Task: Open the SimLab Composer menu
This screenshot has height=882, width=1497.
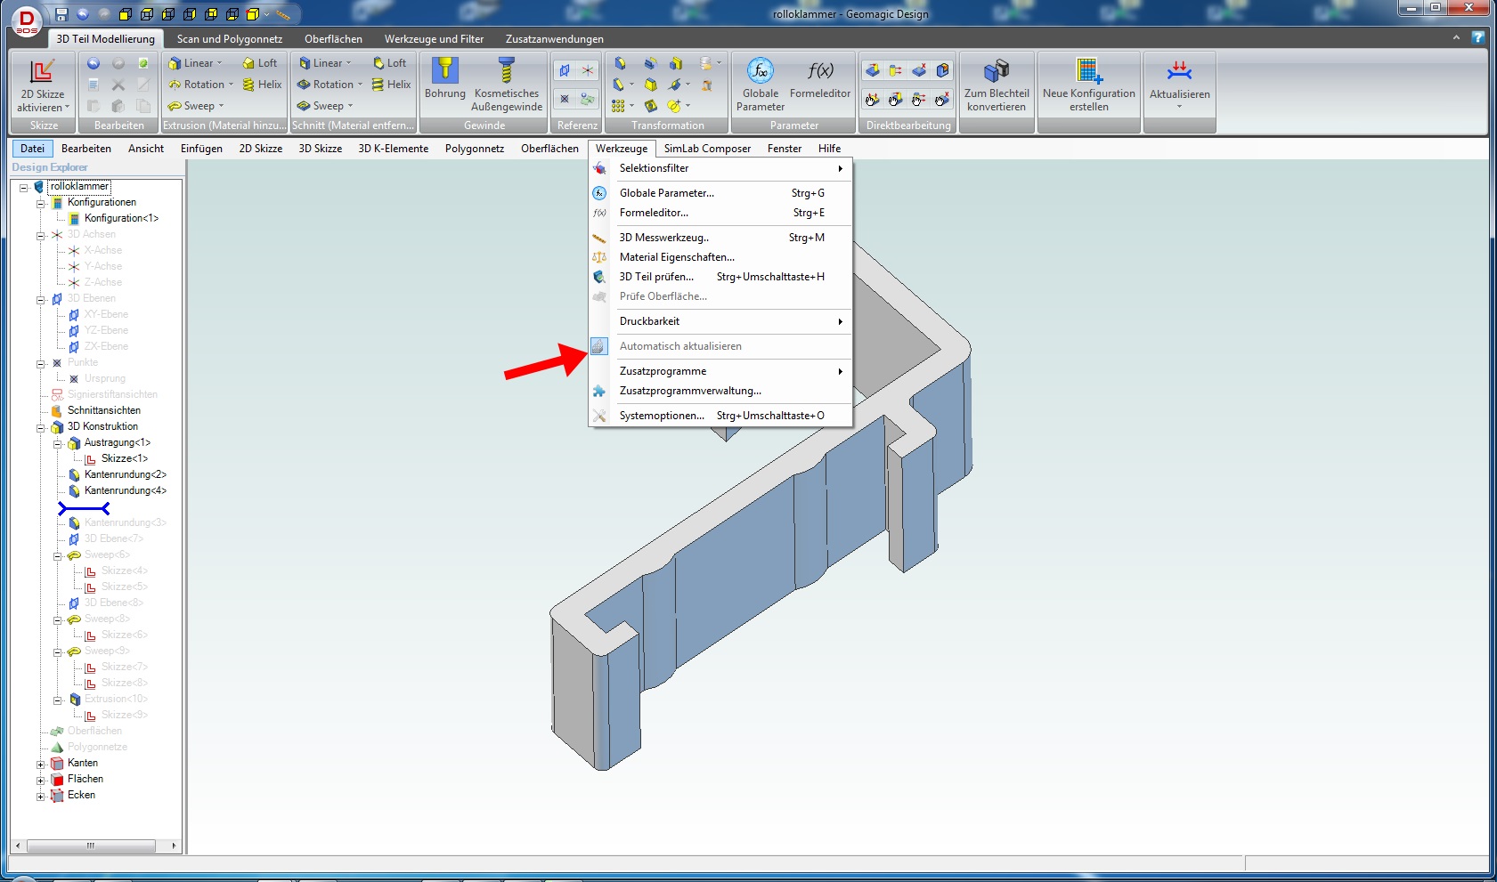Action: (x=707, y=149)
